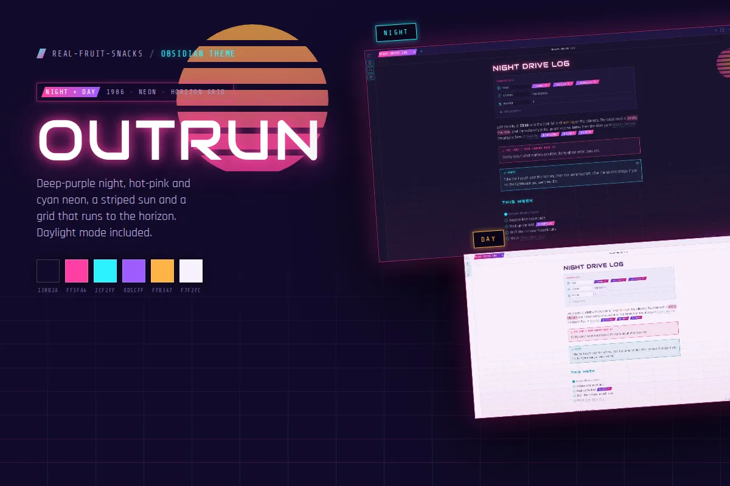
Task: Toggle the left sidebar icon in night window
Action: pyautogui.click(x=369, y=56)
